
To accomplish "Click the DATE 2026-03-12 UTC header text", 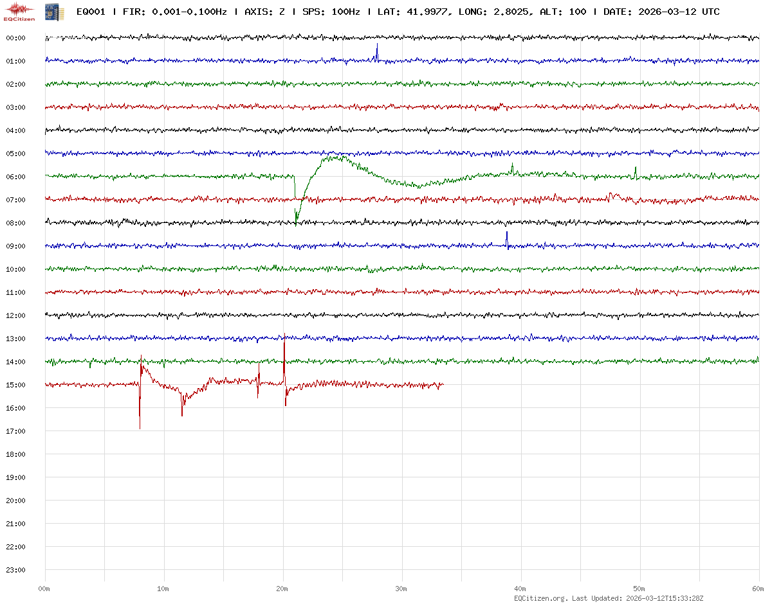I will pyautogui.click(x=661, y=12).
